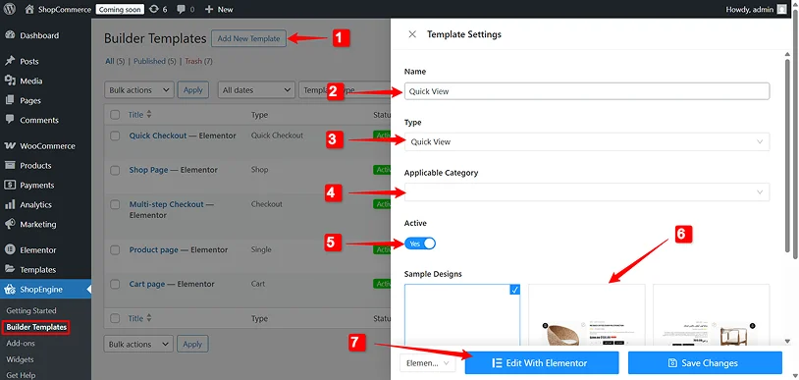Screen dimensions: 799x380
Task: Click the updates icon showing 6
Action: pyautogui.click(x=154, y=9)
